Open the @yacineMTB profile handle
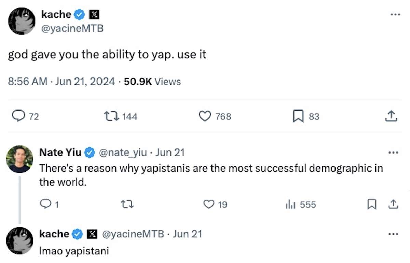Screen dimensions: 410x263 (73, 29)
